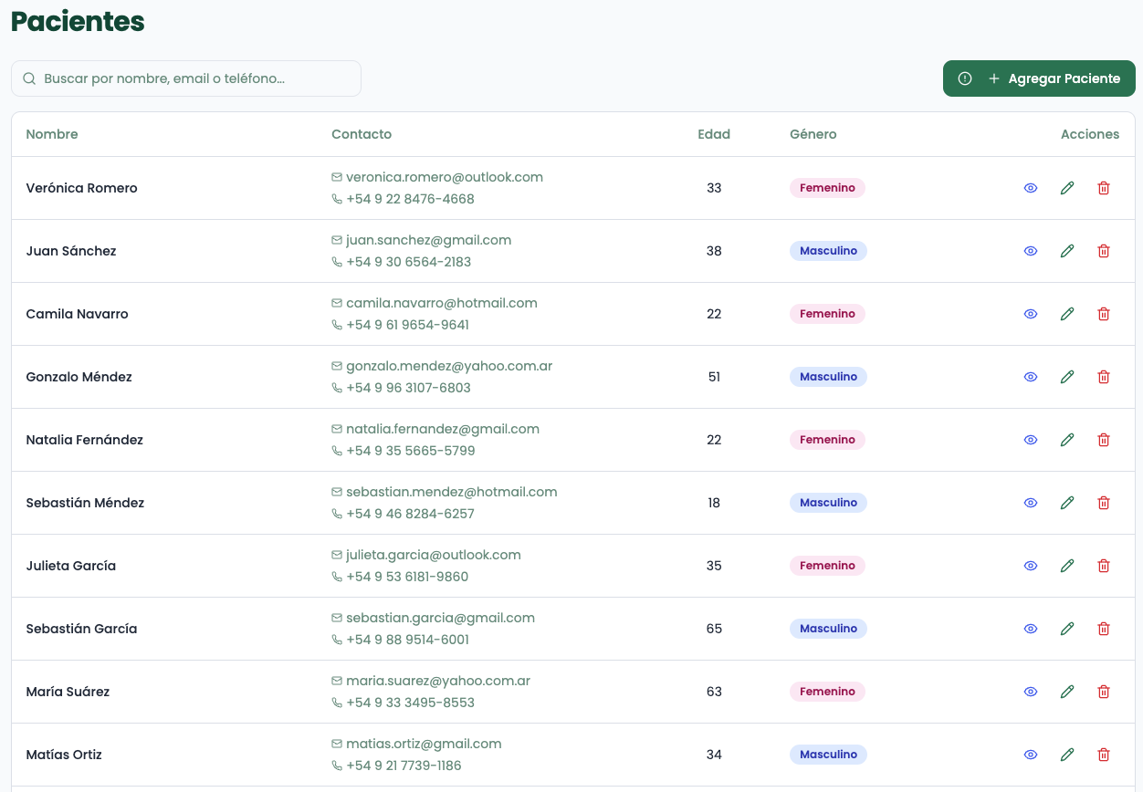Viewport: 1143px width, 792px height.
Task: Select the name Juan Sánchez
Action: point(71,251)
